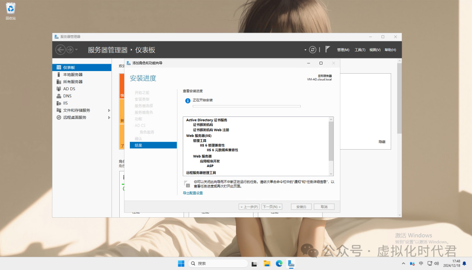Open the 工具(T) menu

click(360, 50)
